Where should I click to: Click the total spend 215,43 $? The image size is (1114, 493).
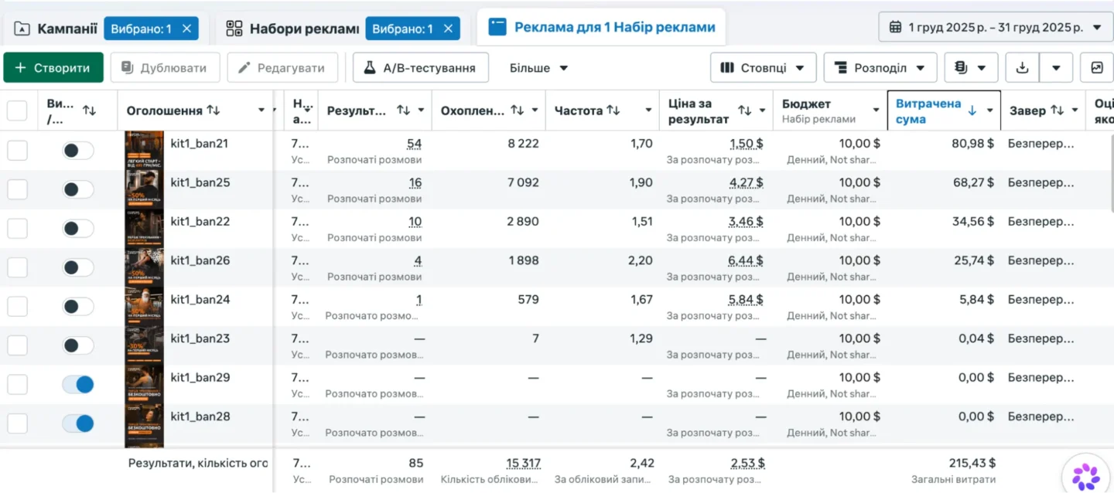[x=972, y=464]
